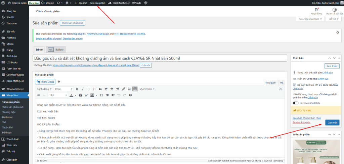Open the 11pt font size dropdown
344x164 pixels.
[58, 95]
